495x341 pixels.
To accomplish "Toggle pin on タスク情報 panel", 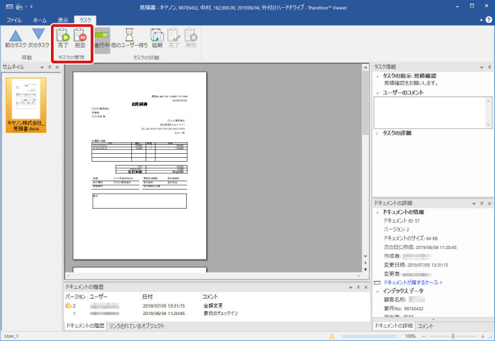I will (481, 67).
